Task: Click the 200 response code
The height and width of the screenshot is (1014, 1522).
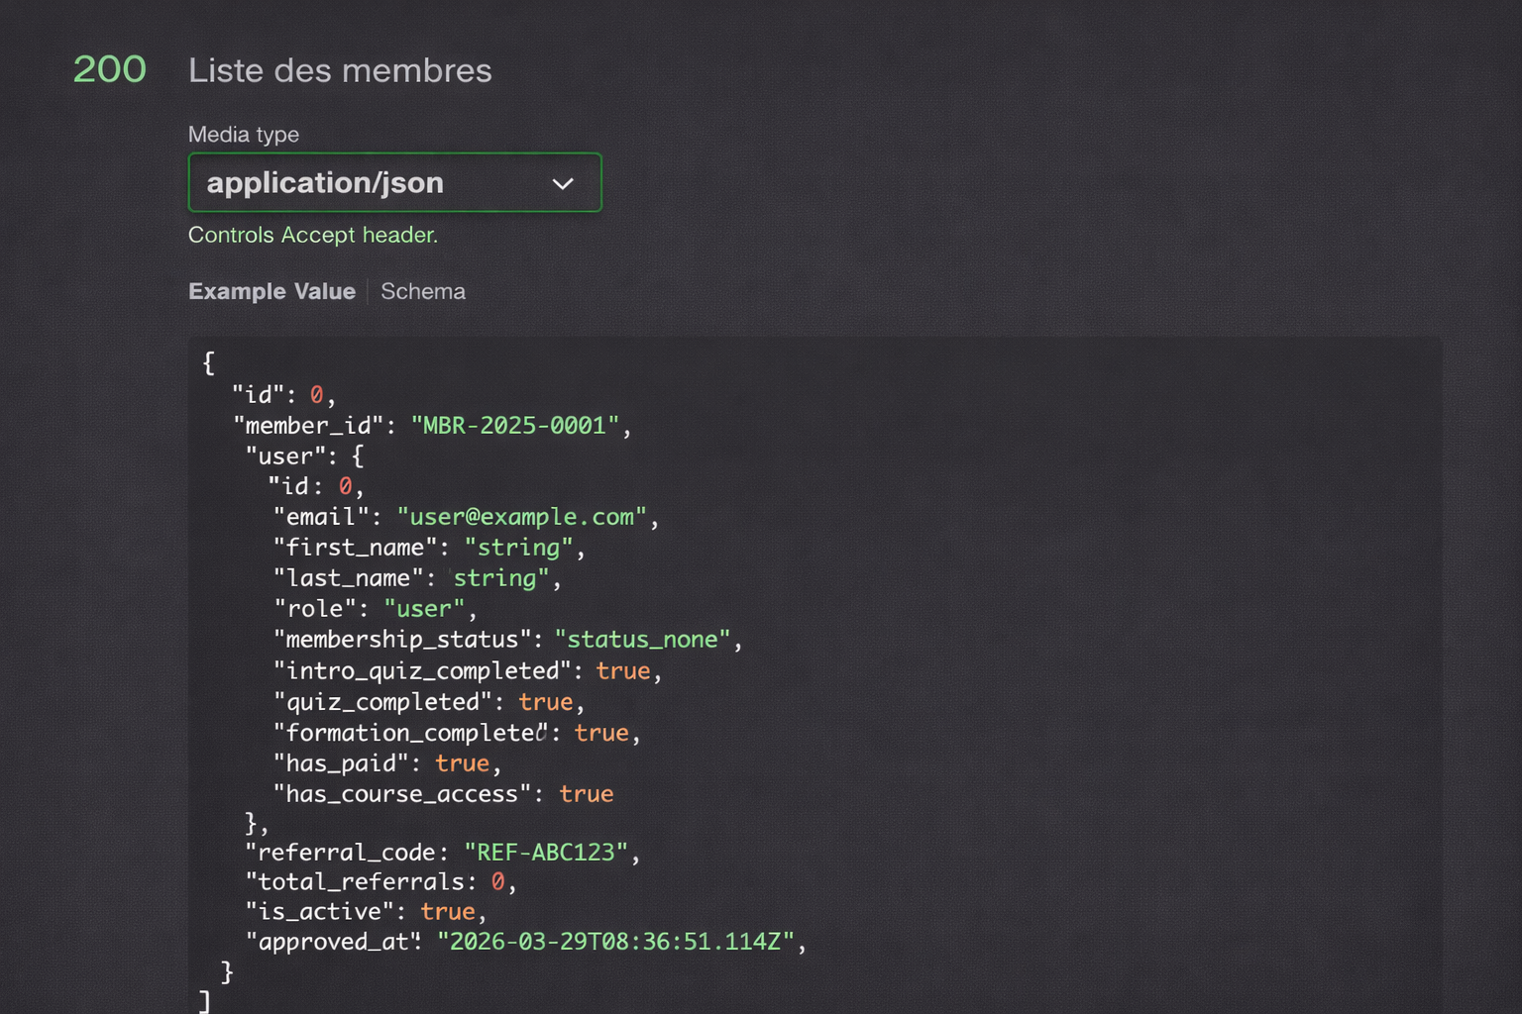Action: 110,68
